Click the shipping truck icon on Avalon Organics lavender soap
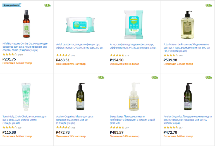Image resolution: width=215 pixels, height=146 pixels. [209, 77]
